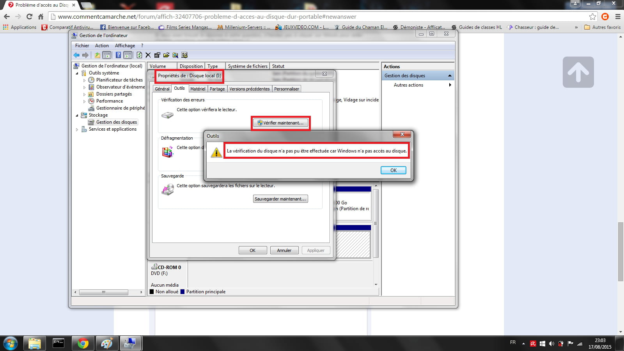The height and width of the screenshot is (351, 624).
Task: Expand the Performance tree node
Action: click(84, 101)
